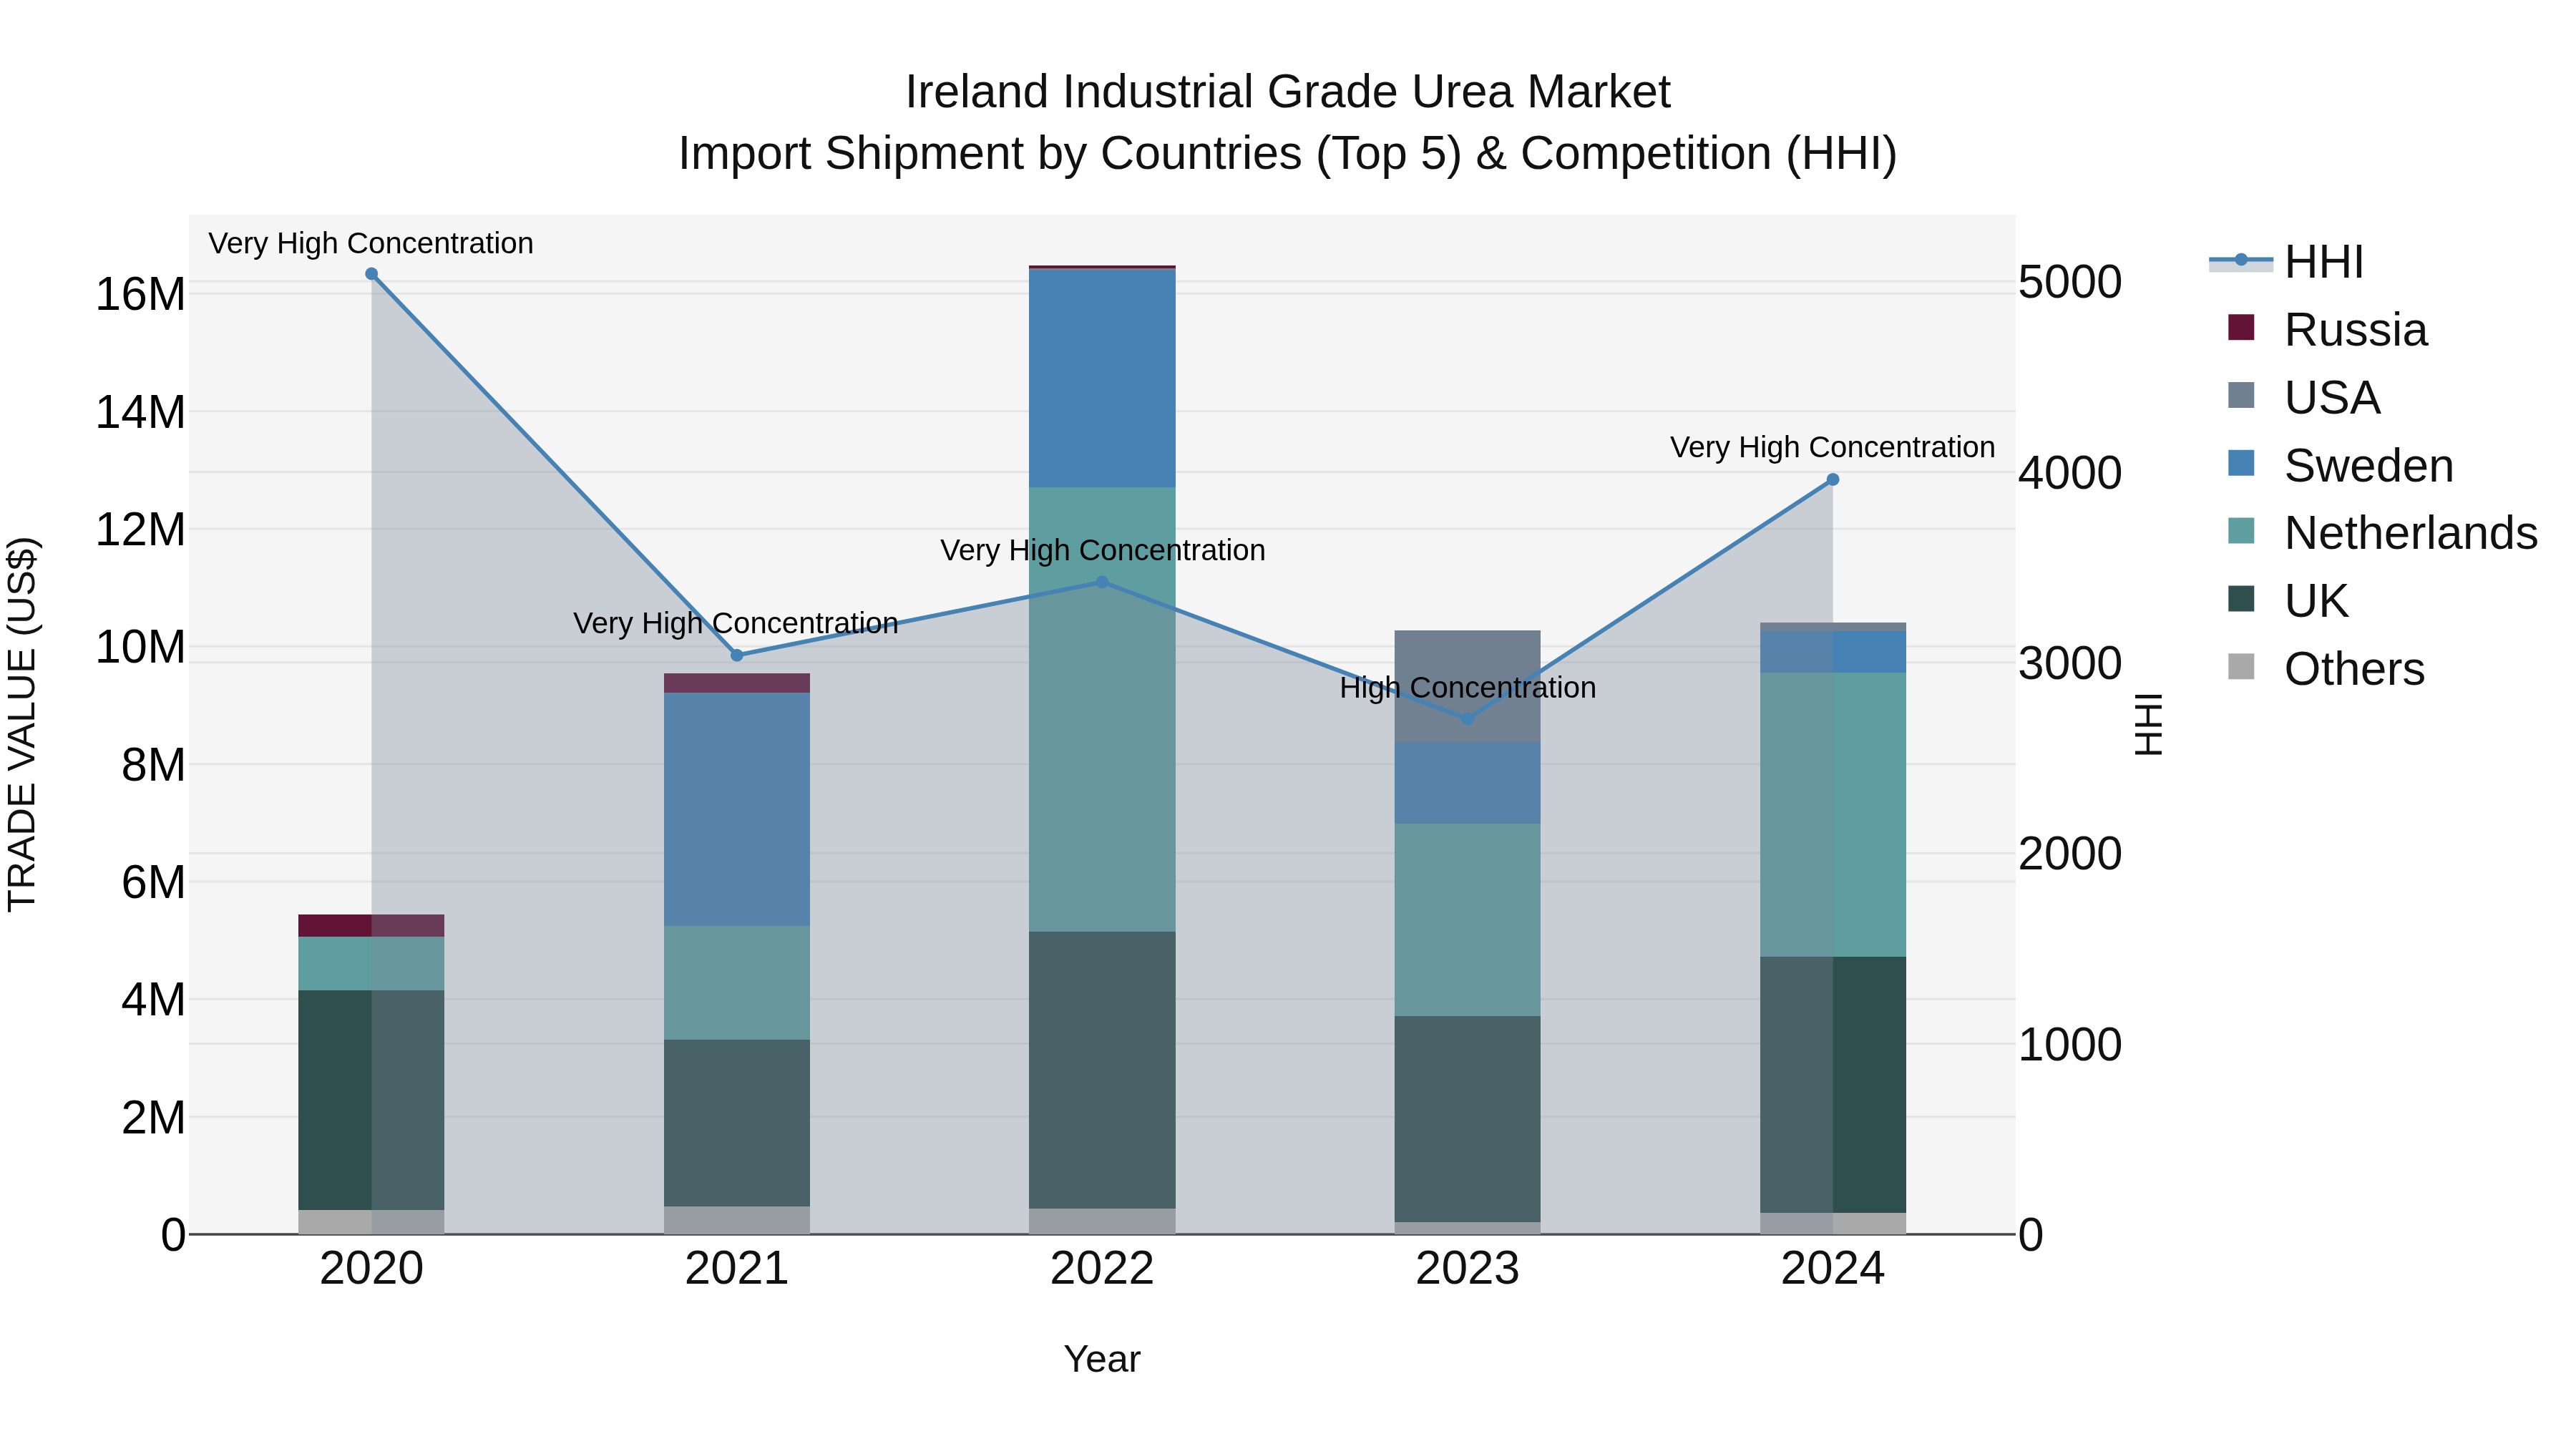
Task: Click 'Very High Concentration' annotation above 2022 point
Action: (1103, 550)
